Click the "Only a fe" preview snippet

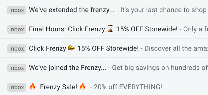pos(196,29)
